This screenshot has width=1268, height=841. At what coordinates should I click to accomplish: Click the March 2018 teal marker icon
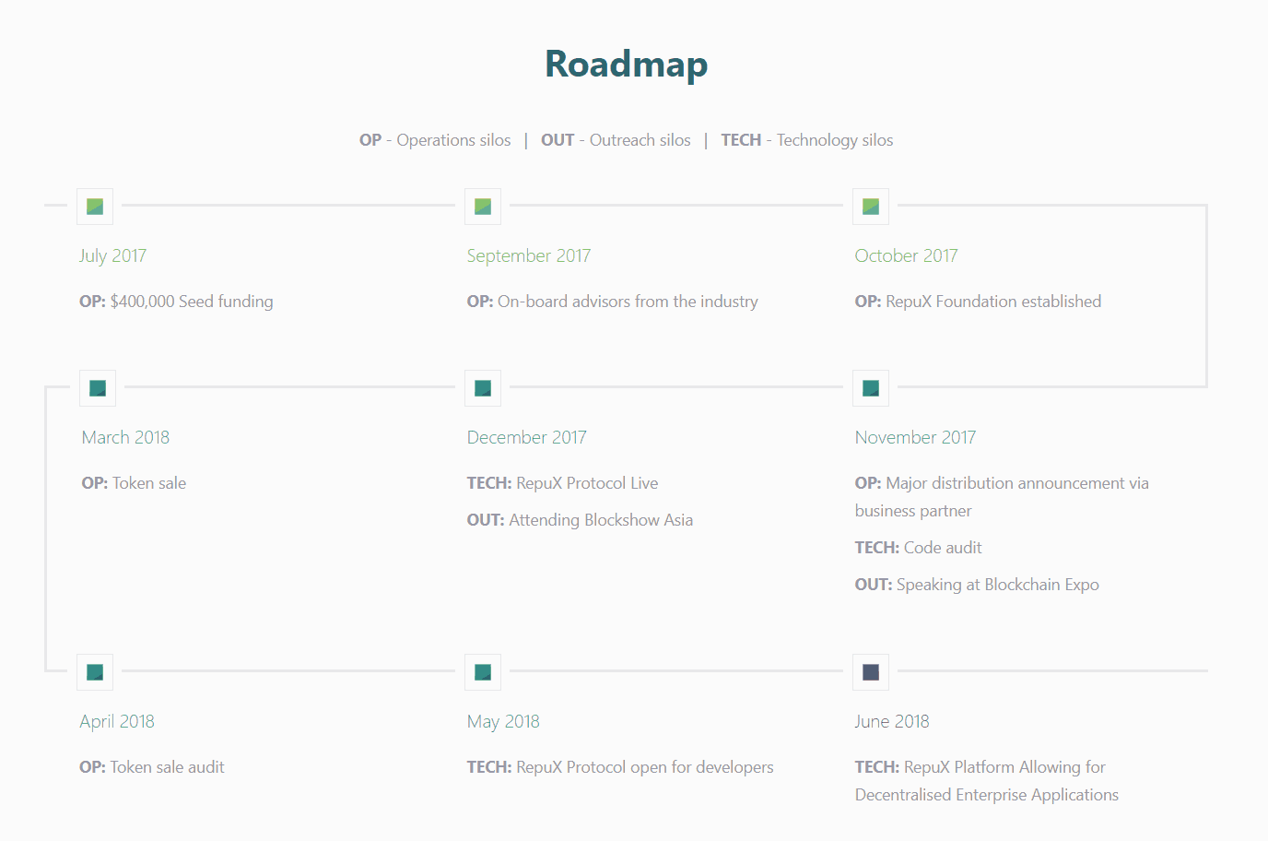tap(98, 388)
